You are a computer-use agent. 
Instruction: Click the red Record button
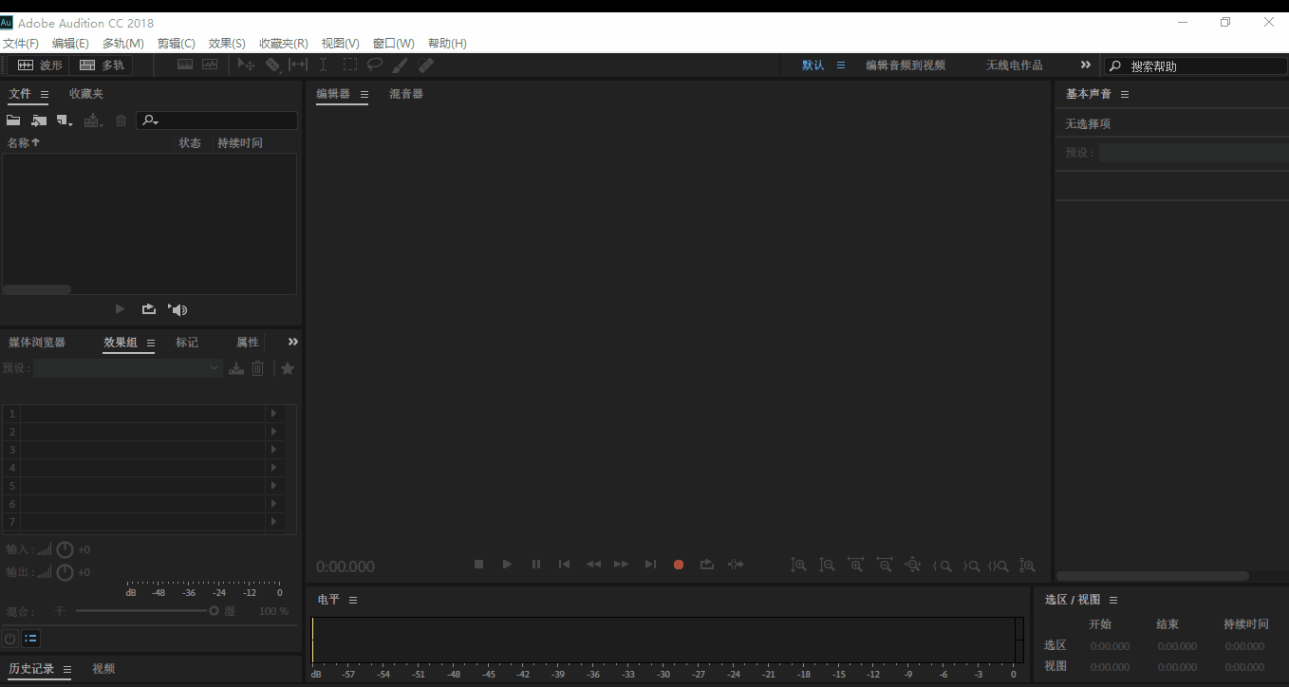679,565
